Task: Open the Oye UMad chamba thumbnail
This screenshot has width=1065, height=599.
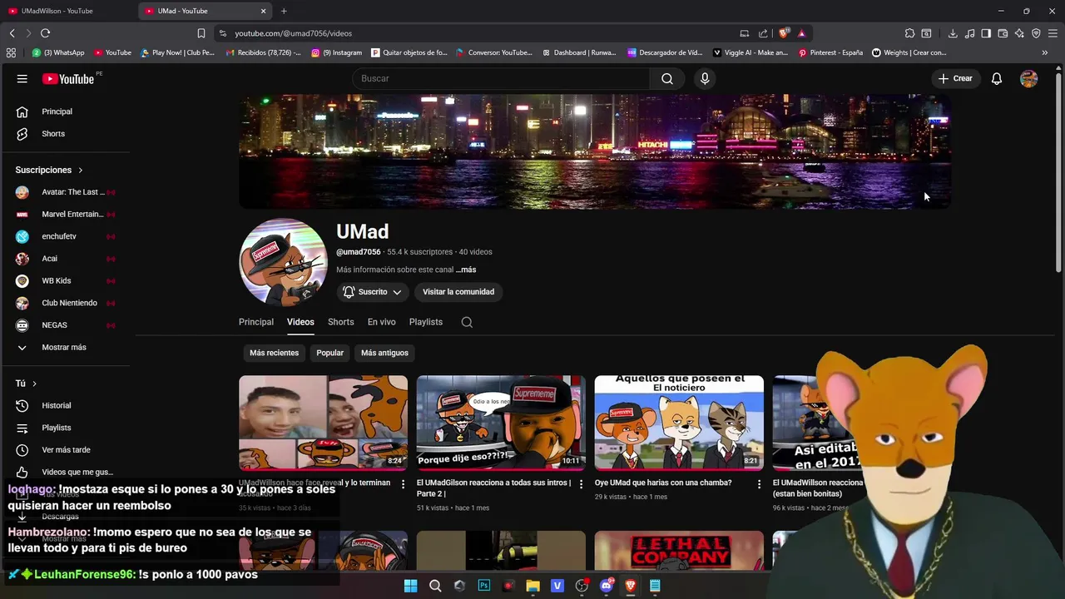Action: click(679, 423)
